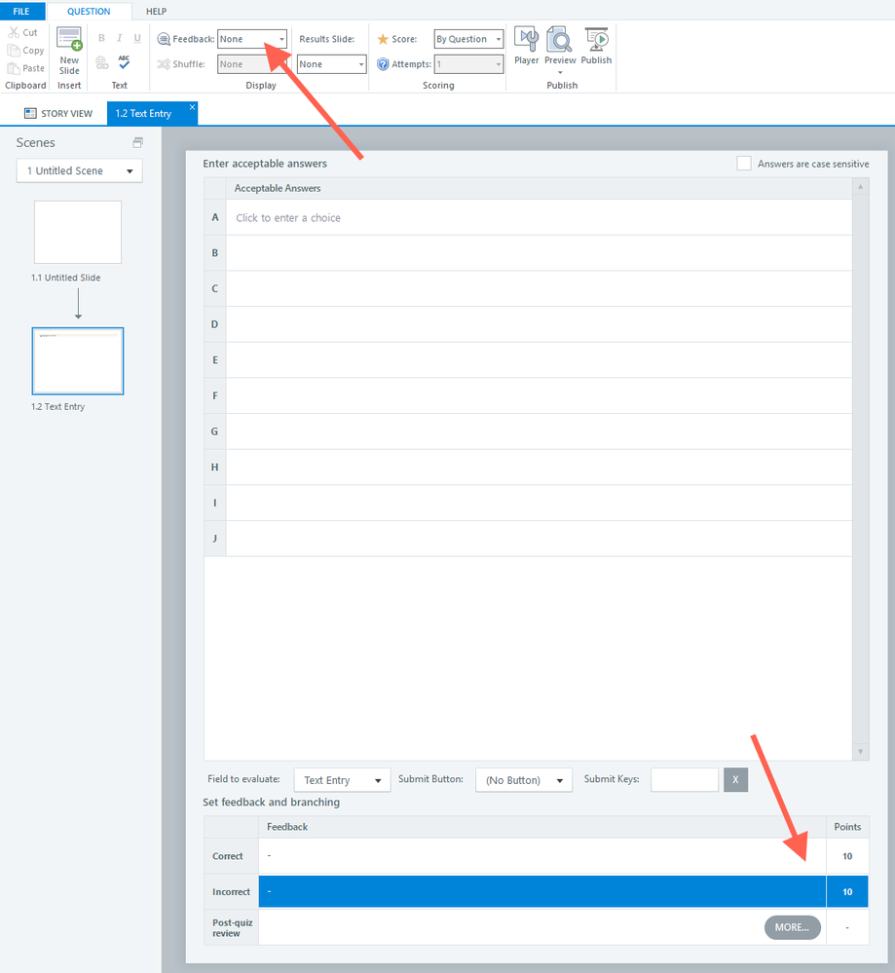Click the Attempts shield icon

coord(383,64)
